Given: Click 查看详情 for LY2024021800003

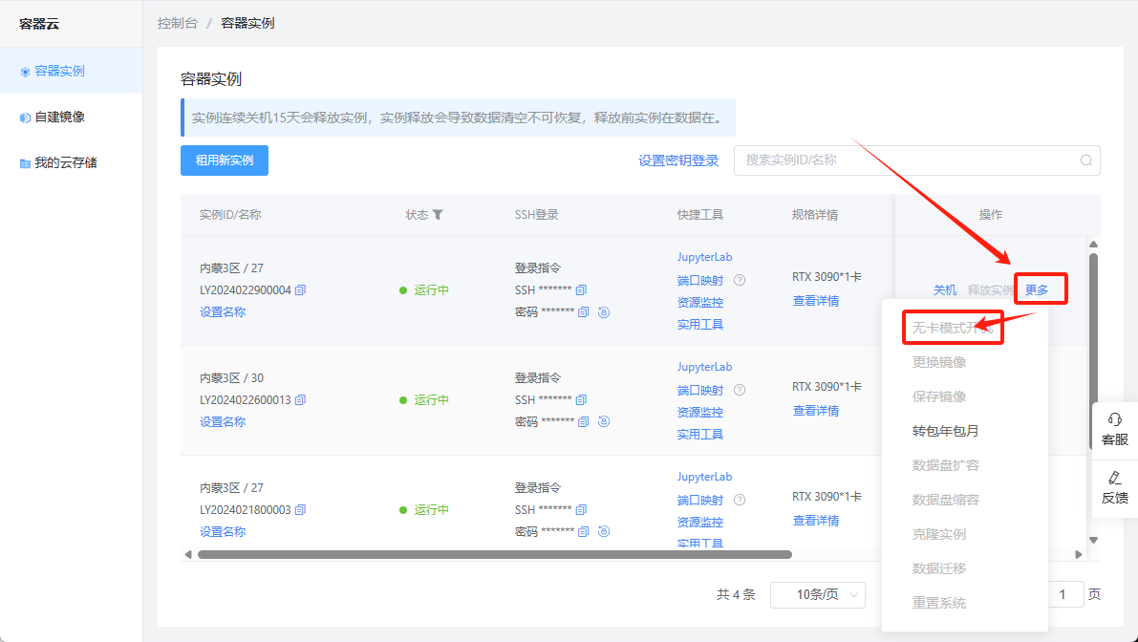Looking at the screenshot, I should [816, 521].
